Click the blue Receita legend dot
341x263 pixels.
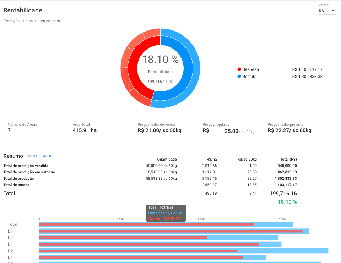tap(239, 77)
